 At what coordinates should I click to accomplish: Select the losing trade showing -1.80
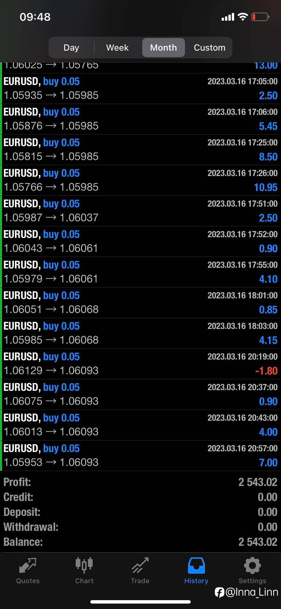tap(140, 364)
